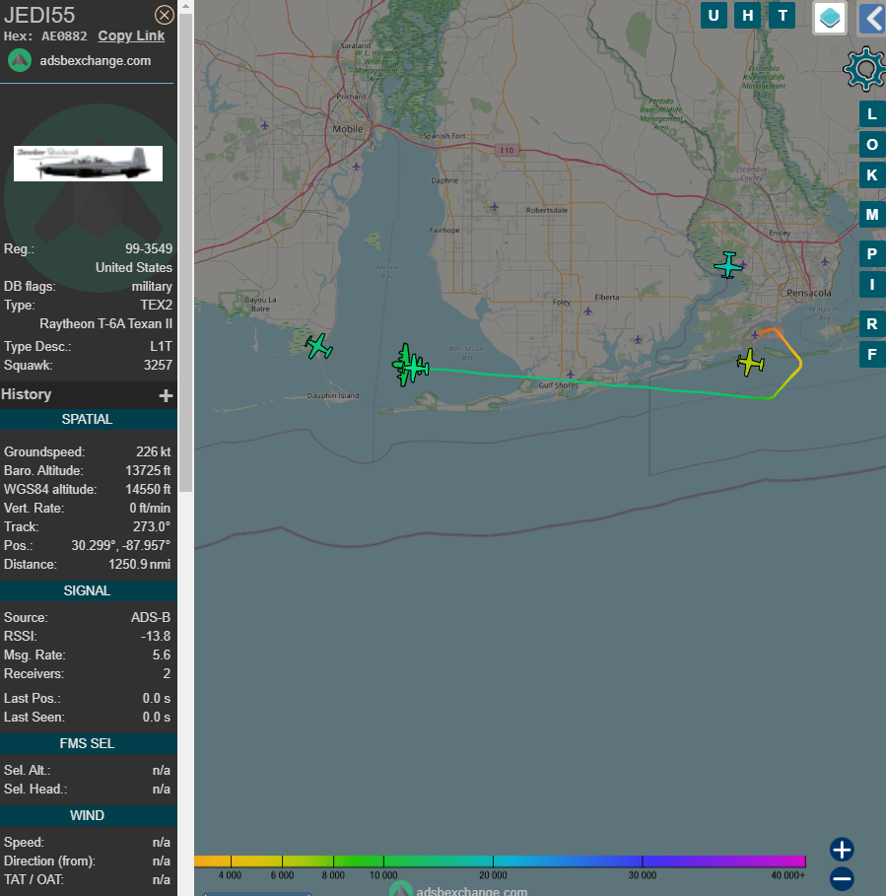Select the RSSI value -13.8
This screenshot has width=886, height=896.
pyautogui.click(x=156, y=636)
